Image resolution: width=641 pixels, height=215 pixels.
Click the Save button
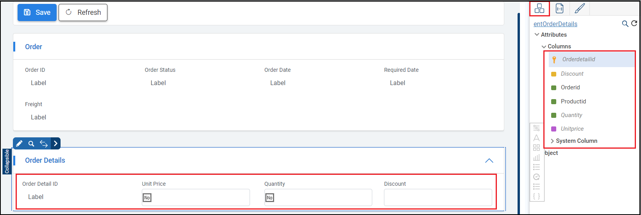click(37, 12)
